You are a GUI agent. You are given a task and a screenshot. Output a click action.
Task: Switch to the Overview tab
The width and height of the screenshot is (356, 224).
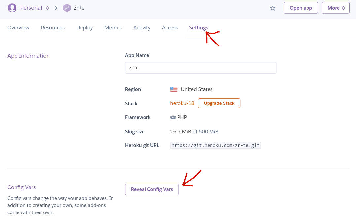pyautogui.click(x=18, y=28)
